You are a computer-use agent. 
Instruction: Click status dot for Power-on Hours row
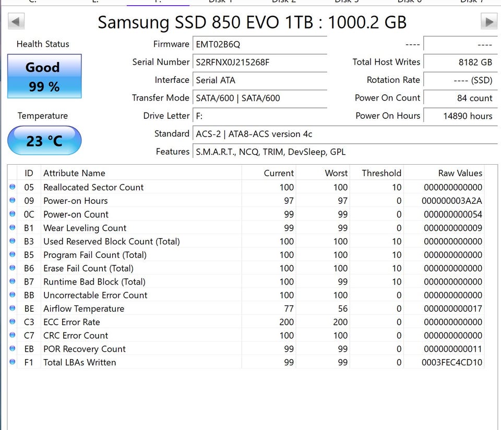click(13, 200)
